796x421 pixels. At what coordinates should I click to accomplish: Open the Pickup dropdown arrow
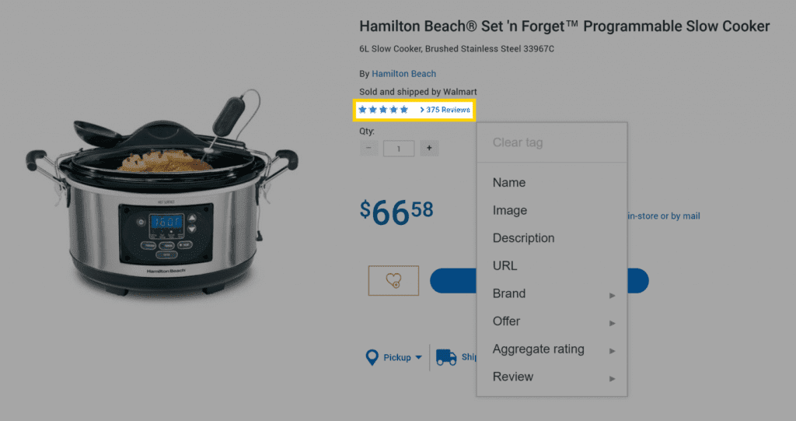coord(418,358)
